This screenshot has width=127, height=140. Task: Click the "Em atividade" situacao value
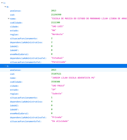(60, 121)
